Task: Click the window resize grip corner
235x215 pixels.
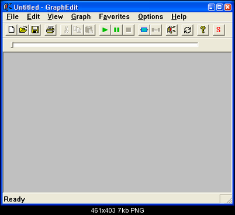Action: point(229,200)
